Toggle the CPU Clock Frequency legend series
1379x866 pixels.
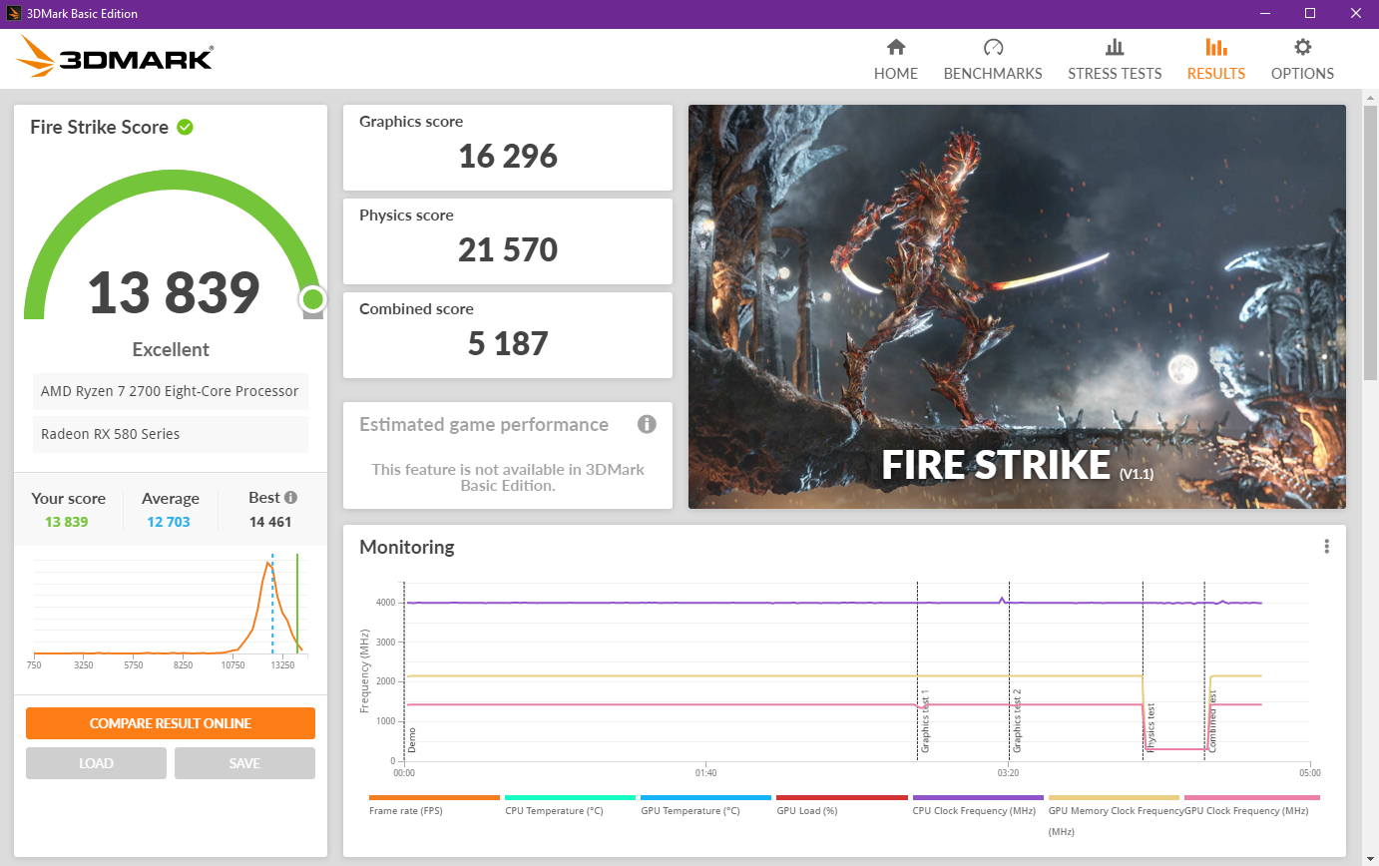(x=978, y=805)
